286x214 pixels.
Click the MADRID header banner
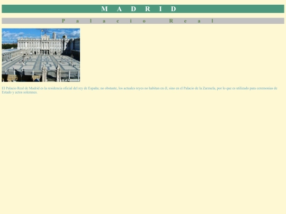point(143,9)
